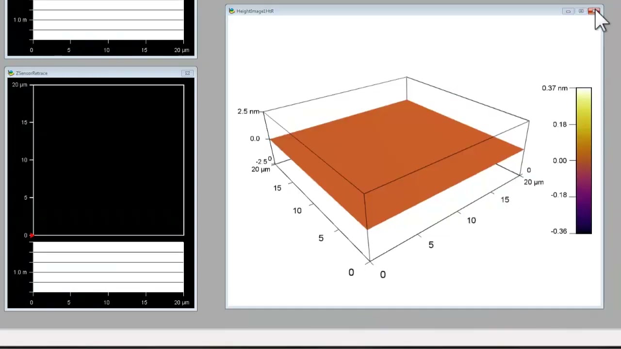The width and height of the screenshot is (621, 349).
Task: Click the HeightImage1HtR title text
Action: (x=255, y=11)
